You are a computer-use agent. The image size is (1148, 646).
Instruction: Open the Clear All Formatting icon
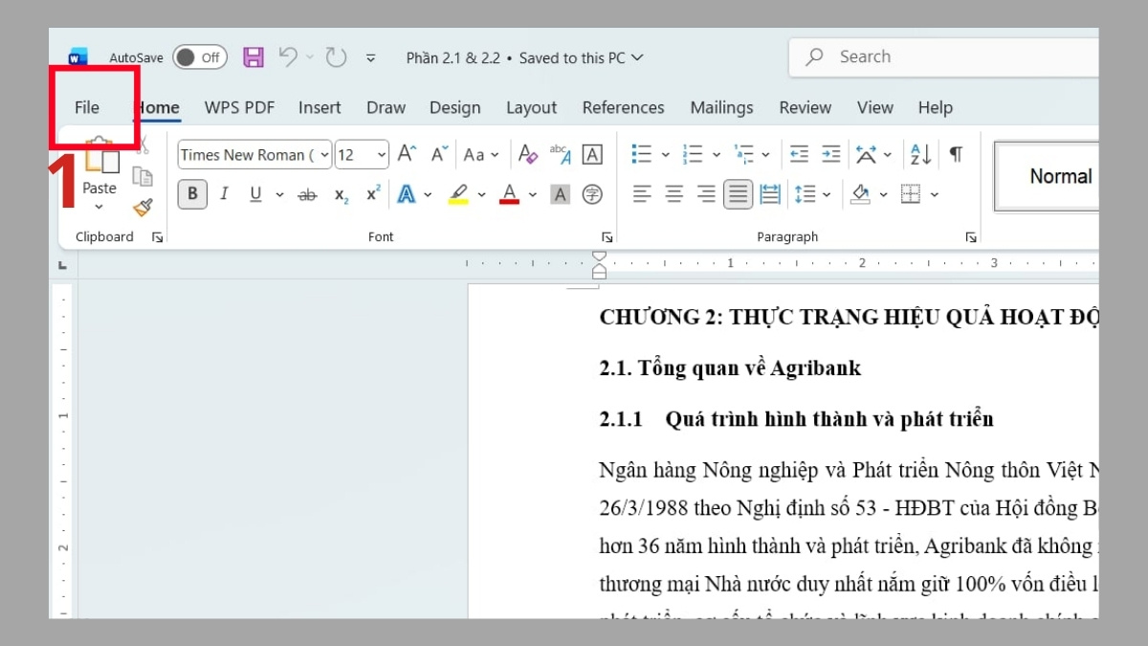[527, 154]
